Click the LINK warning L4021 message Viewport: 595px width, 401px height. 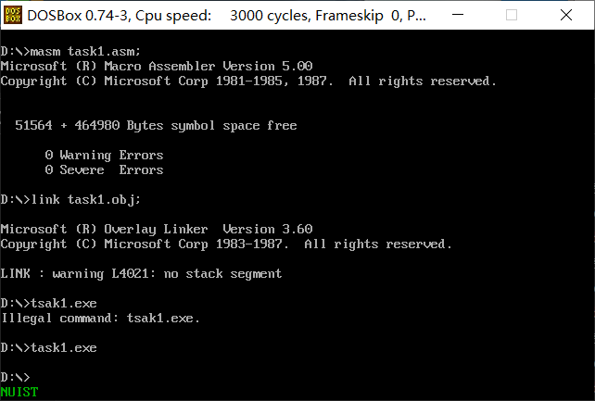[141, 274]
